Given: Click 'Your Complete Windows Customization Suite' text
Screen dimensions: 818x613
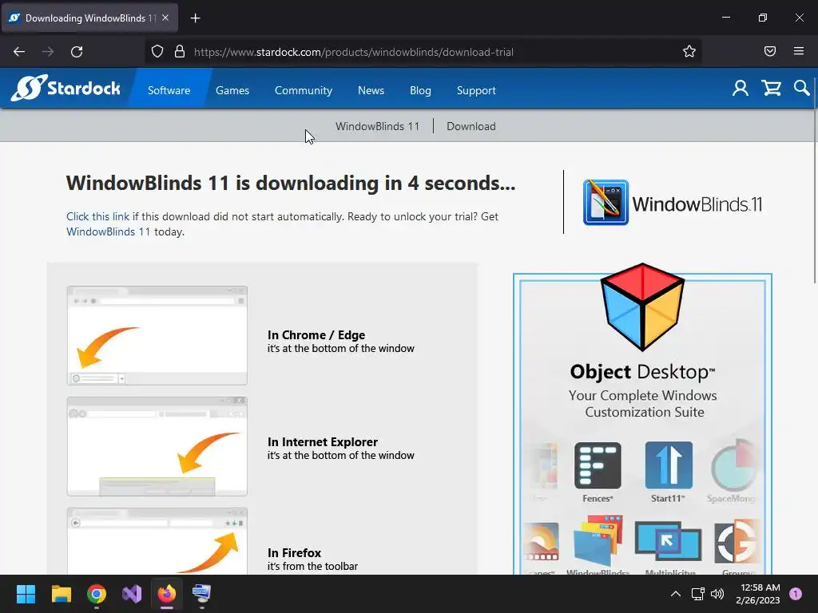Looking at the screenshot, I should coord(643,403).
